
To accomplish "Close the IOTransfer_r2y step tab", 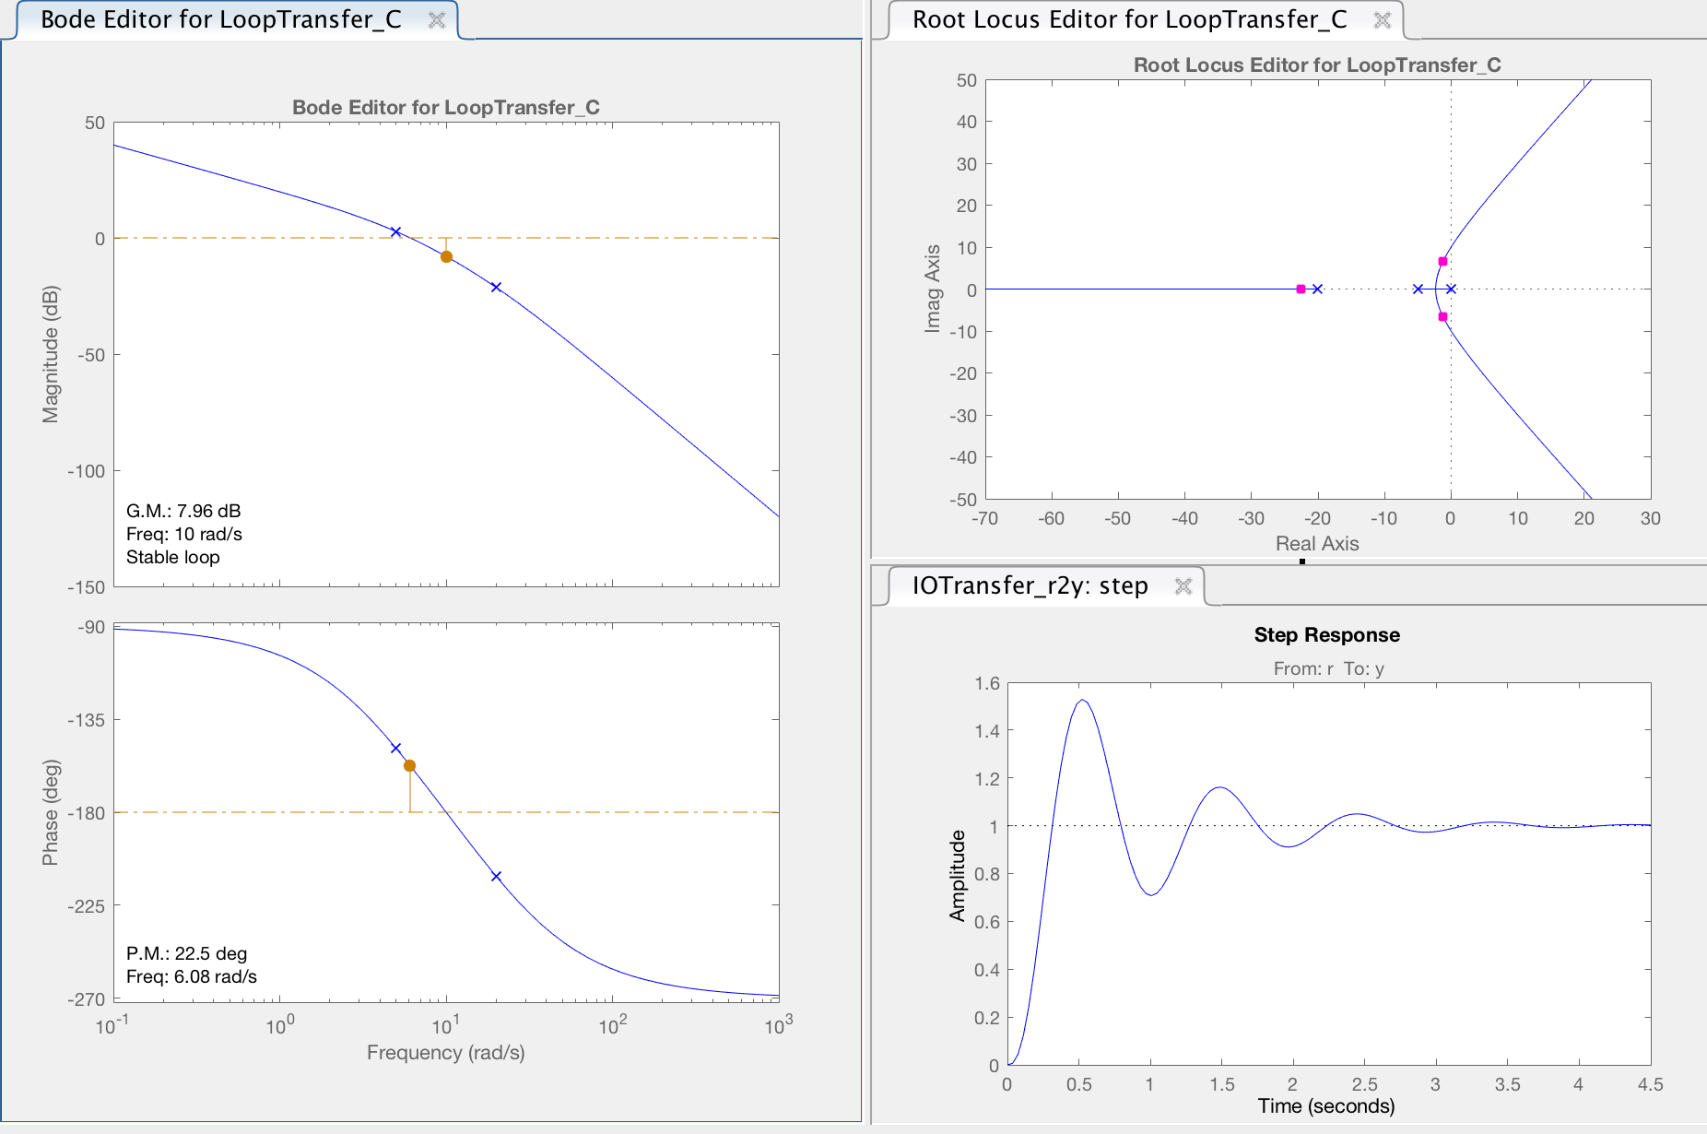I will click(1185, 585).
